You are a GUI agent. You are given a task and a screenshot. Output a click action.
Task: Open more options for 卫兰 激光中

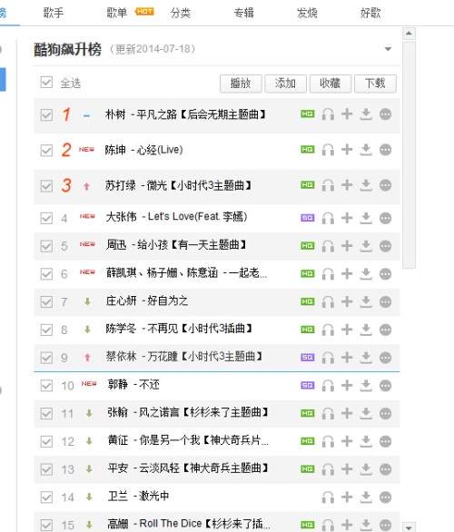[x=385, y=498]
